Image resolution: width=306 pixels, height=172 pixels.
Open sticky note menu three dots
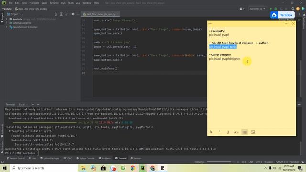[x=286, y=23]
